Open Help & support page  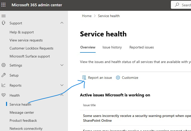[x=22, y=32]
